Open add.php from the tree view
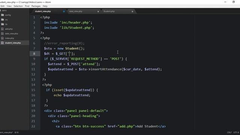This screenshot has height=135, width=240. (9, 29)
